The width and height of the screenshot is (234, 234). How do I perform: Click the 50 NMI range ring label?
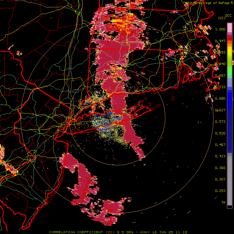(x=117, y=69)
